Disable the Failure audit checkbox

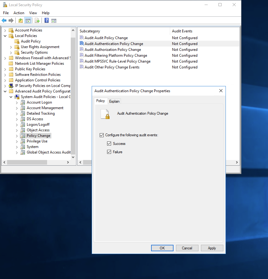coord(109,152)
